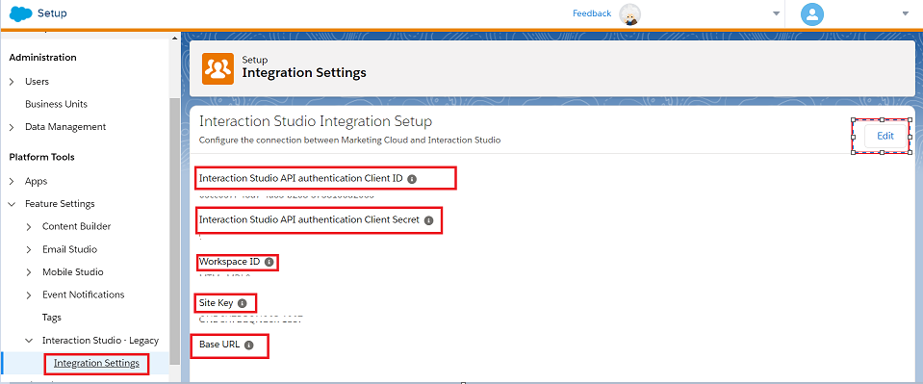This screenshot has height=384, width=923.
Task: Select Users in Administration menu
Action: tap(37, 82)
